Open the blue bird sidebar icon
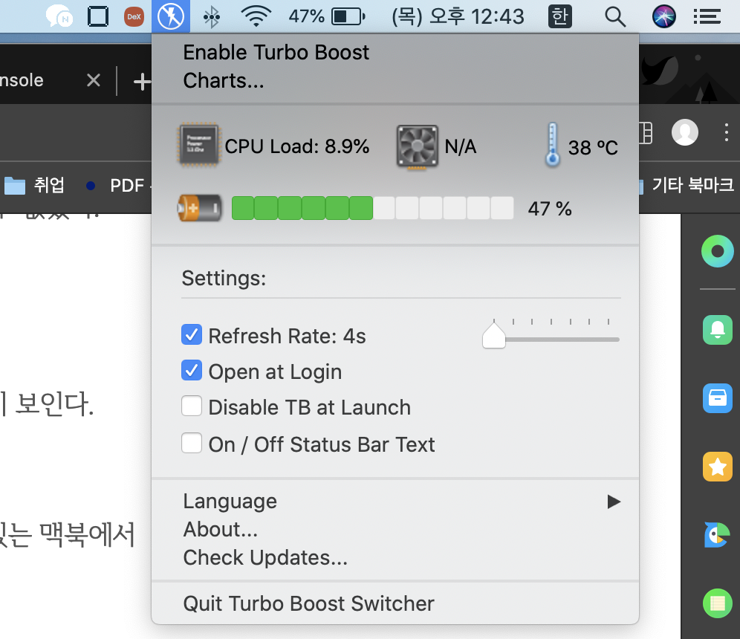This screenshot has width=740, height=639. click(x=717, y=535)
